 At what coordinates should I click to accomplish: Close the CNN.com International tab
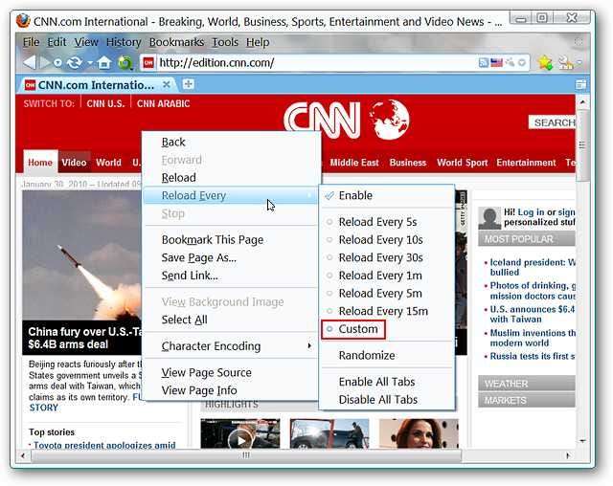[x=167, y=84]
